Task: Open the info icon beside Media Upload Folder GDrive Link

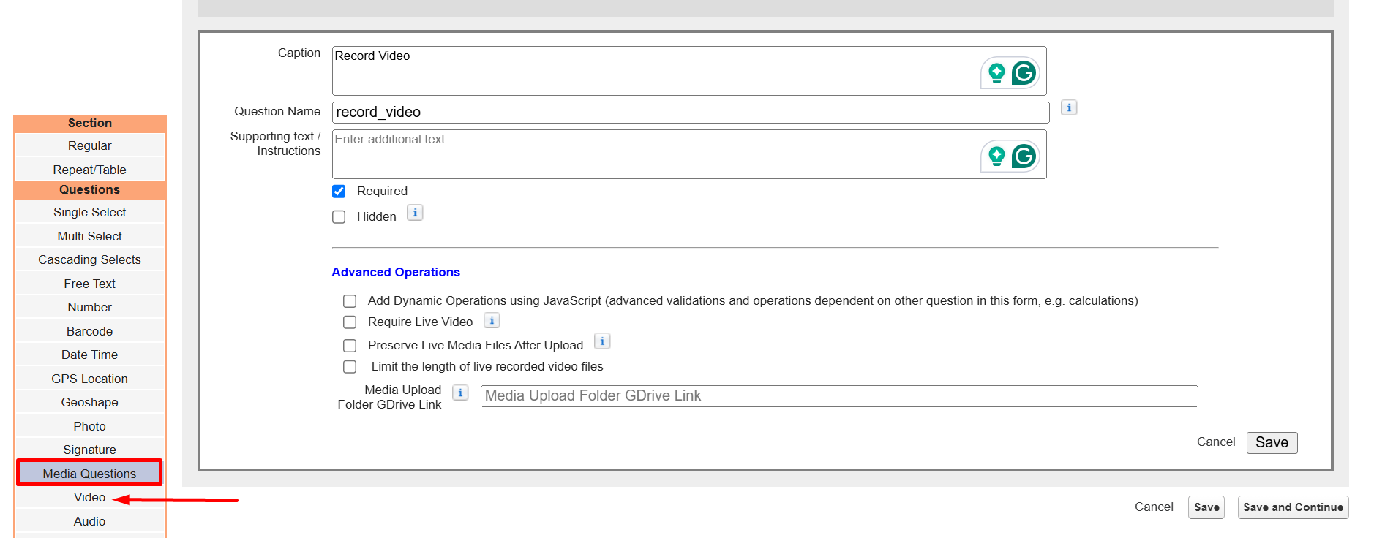Action: (460, 393)
